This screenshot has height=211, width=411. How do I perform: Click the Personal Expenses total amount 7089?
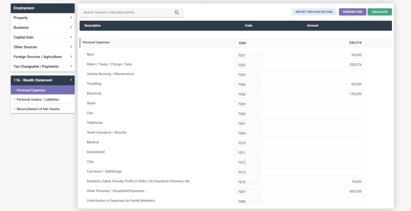(x=313, y=43)
